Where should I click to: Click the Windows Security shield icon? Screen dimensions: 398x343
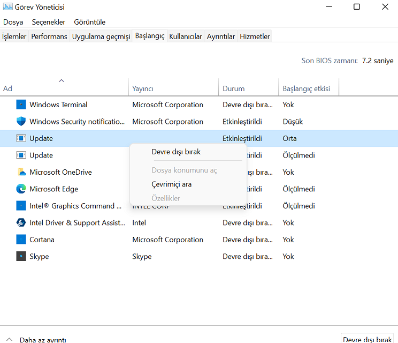[21, 121]
